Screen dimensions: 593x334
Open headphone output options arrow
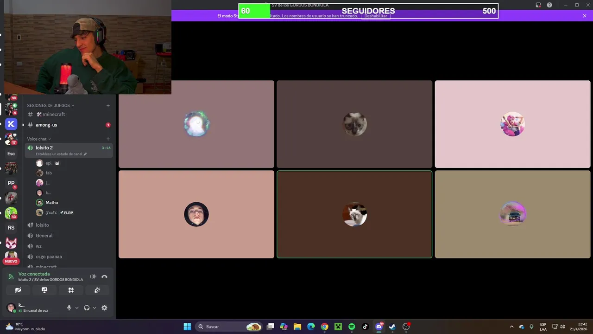point(95,308)
